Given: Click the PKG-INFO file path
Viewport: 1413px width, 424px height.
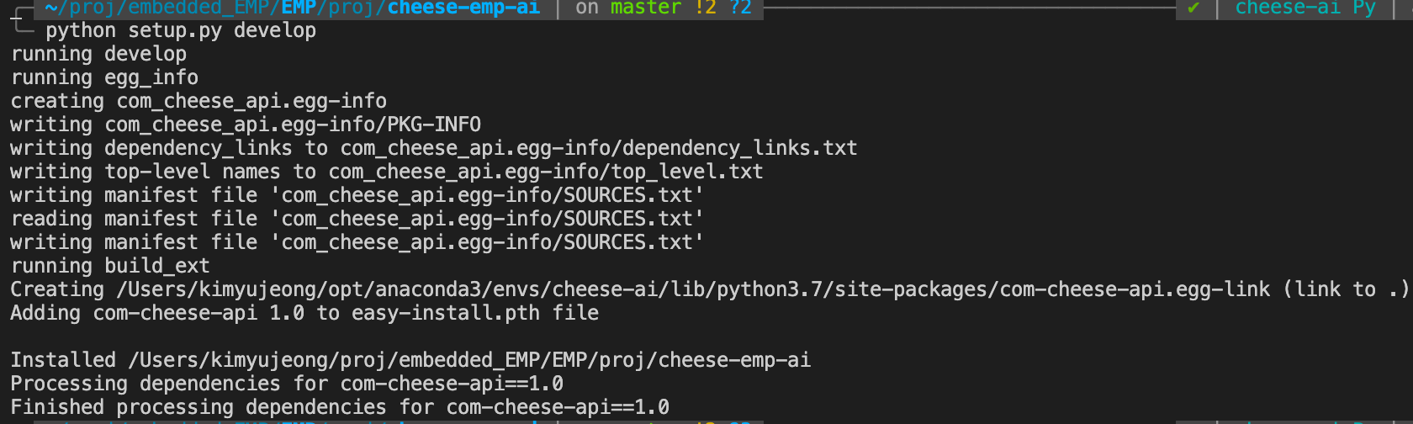Looking at the screenshot, I should click(293, 125).
